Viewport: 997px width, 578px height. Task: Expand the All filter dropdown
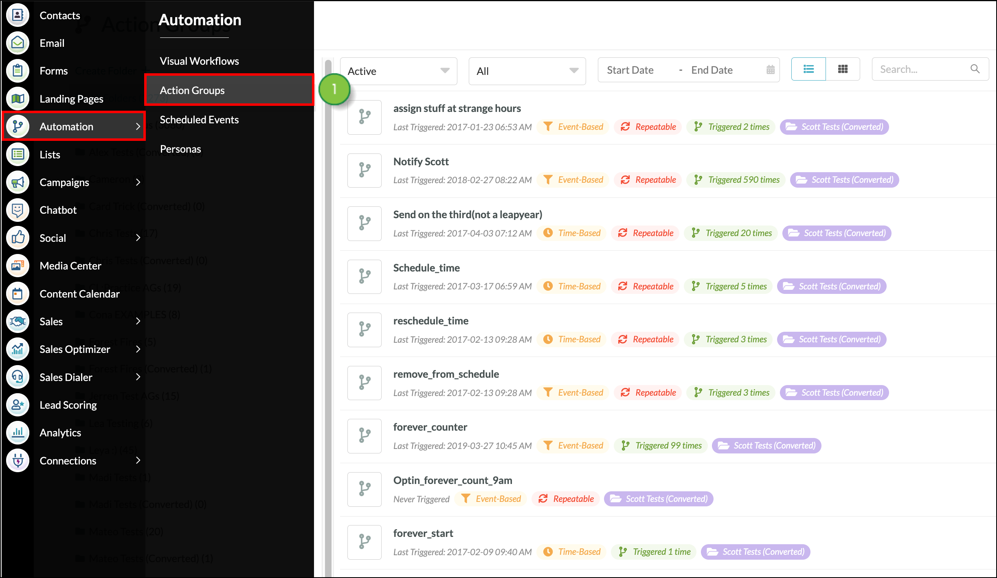(527, 71)
